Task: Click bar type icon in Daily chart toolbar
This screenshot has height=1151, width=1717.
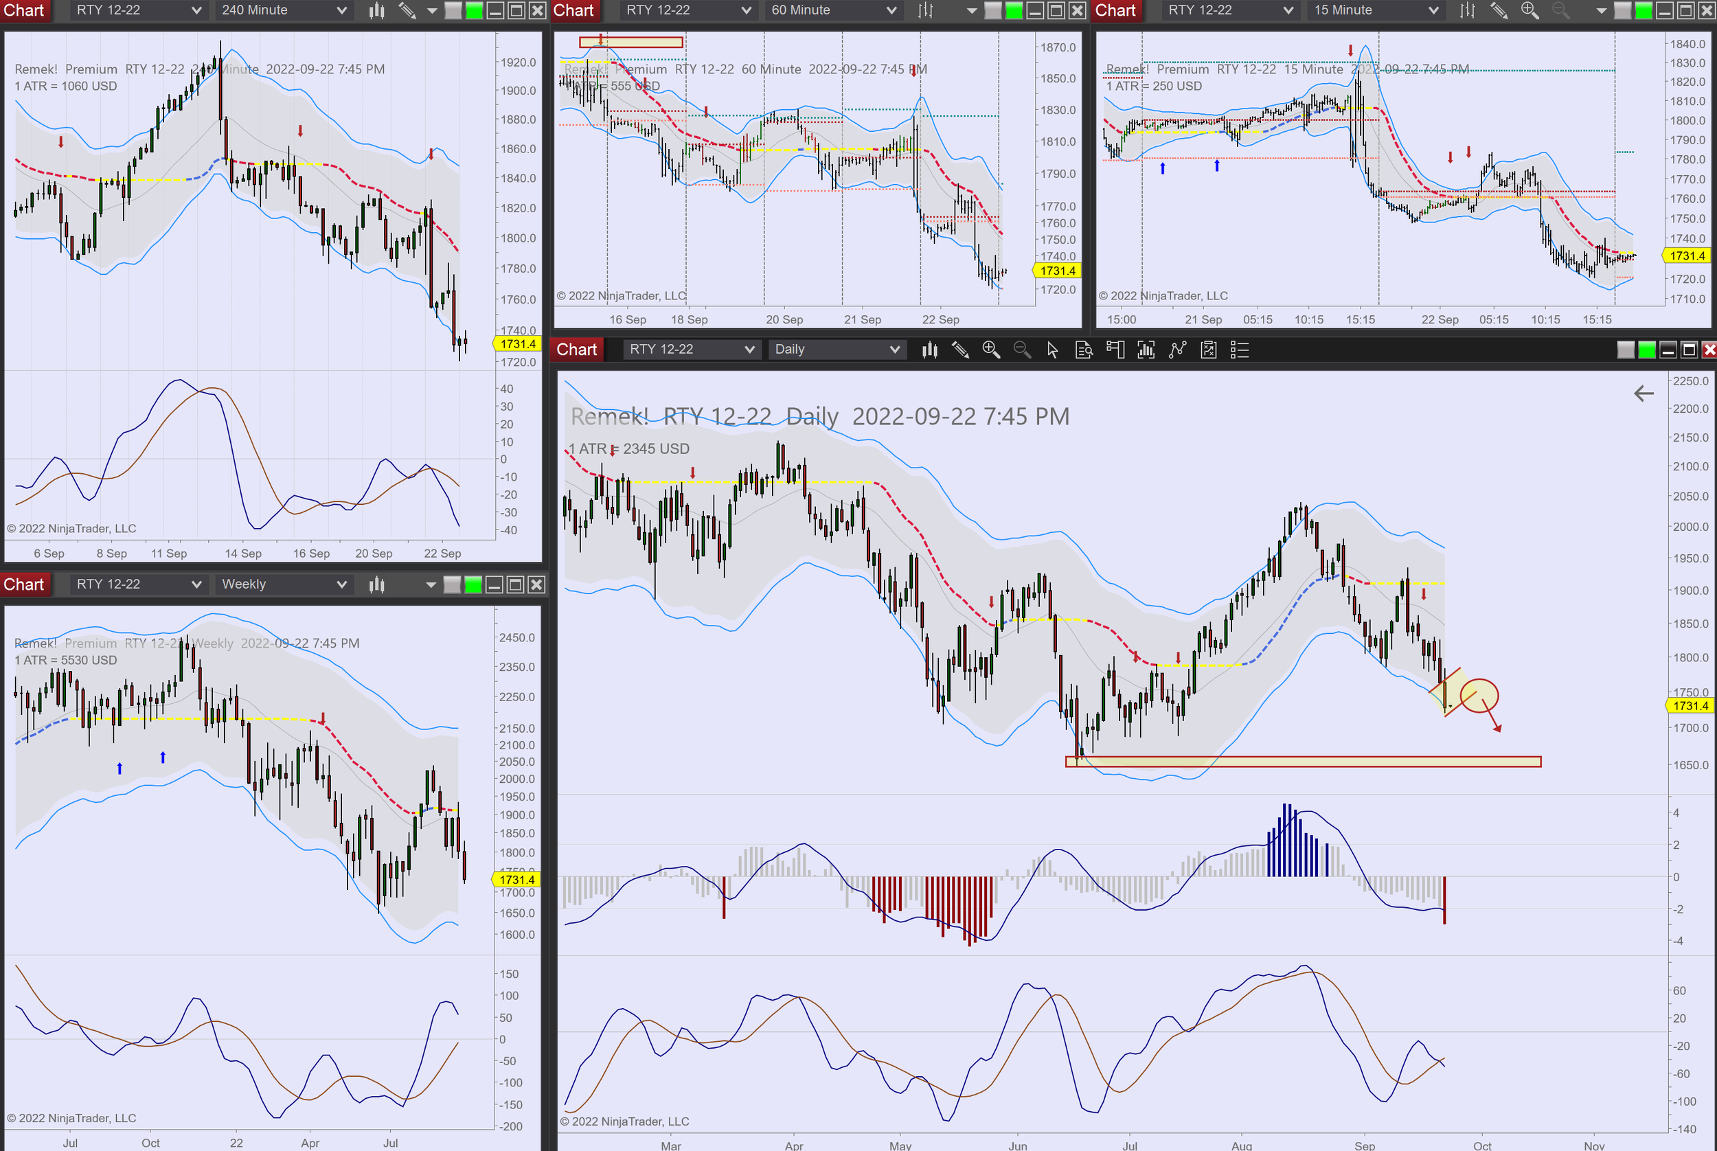Action: click(x=929, y=350)
